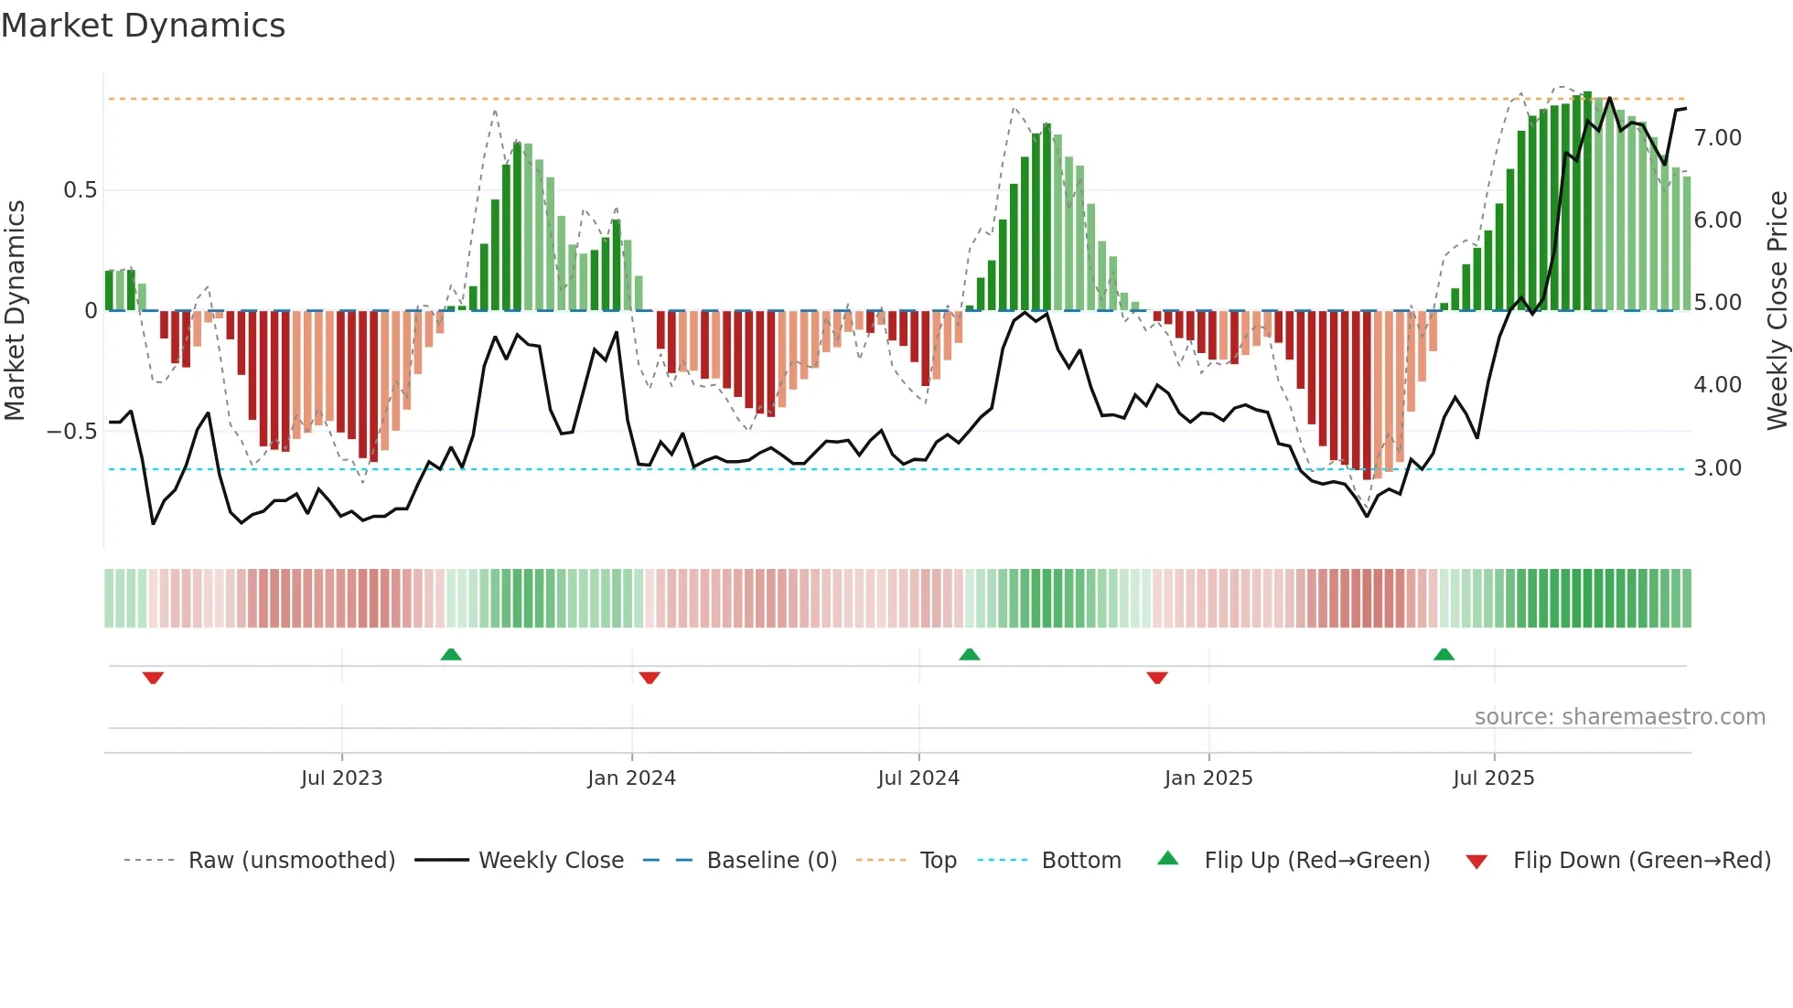The image size is (1793, 1008).
Task: Click the red flip-down marker before Jan 2025
Action: pos(1157,678)
